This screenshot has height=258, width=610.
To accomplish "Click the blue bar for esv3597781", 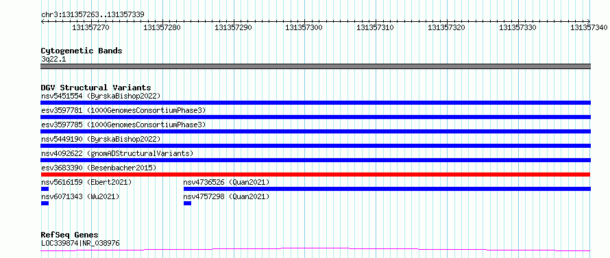I will pos(315,117).
